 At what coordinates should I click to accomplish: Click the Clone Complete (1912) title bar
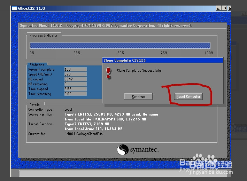tap(163, 61)
